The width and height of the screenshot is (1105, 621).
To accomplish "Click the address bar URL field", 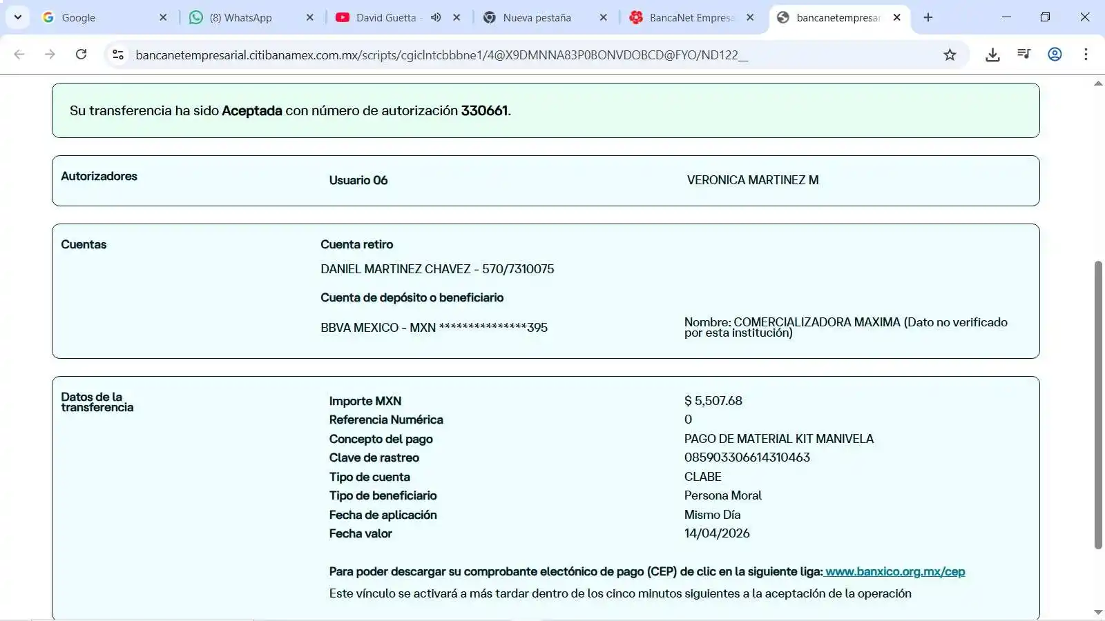I will pos(442,55).
